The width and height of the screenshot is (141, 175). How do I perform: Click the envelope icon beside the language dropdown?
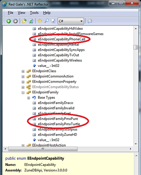90,21
